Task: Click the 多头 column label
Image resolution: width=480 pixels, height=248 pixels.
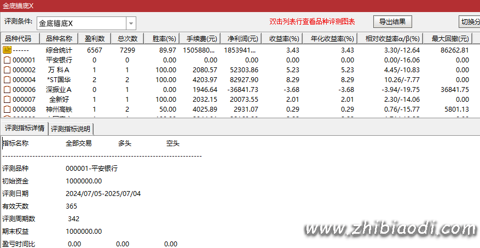Action: click(x=125, y=143)
